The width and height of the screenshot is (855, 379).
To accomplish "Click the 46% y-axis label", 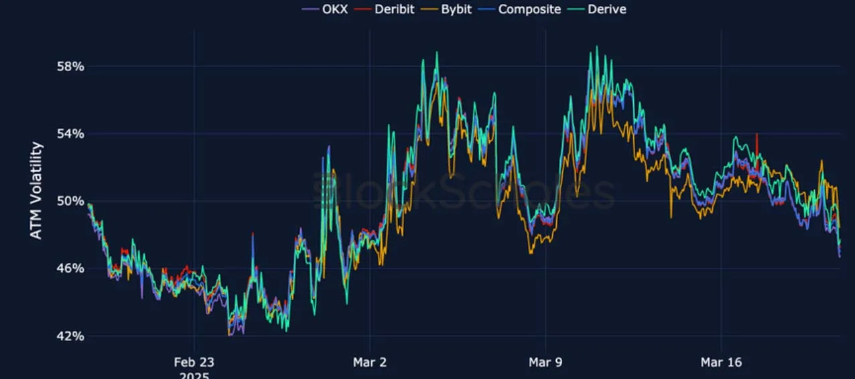I will tap(70, 269).
